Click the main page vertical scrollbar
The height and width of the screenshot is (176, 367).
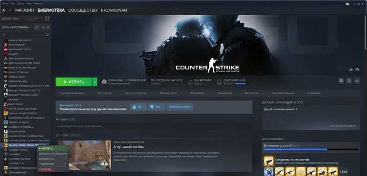pos(366,33)
